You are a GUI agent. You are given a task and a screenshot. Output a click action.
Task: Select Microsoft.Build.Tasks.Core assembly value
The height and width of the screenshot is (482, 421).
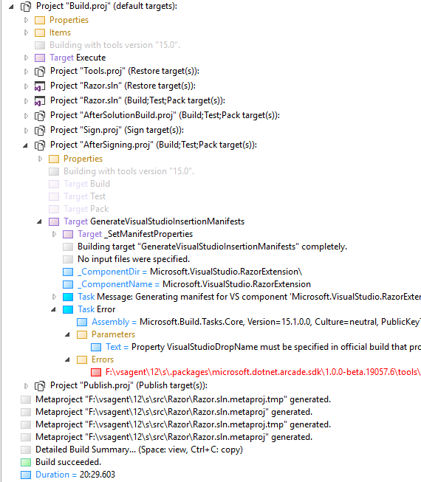[280, 322]
